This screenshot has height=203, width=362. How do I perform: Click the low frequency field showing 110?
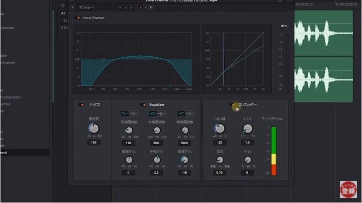pos(129,143)
